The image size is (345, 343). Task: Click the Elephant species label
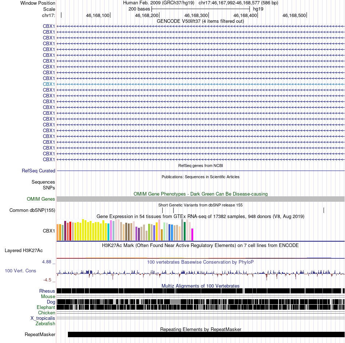46,307
